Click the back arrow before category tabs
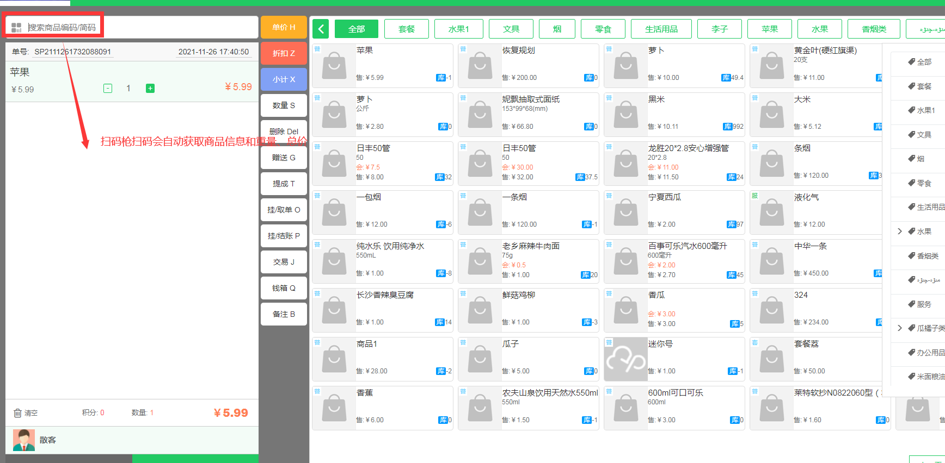The width and height of the screenshot is (945, 463). click(x=321, y=29)
